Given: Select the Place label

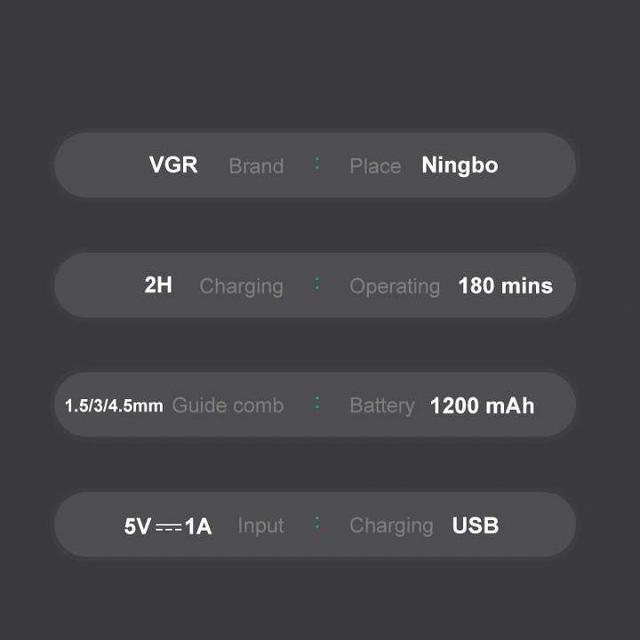Looking at the screenshot, I should click(x=375, y=166).
